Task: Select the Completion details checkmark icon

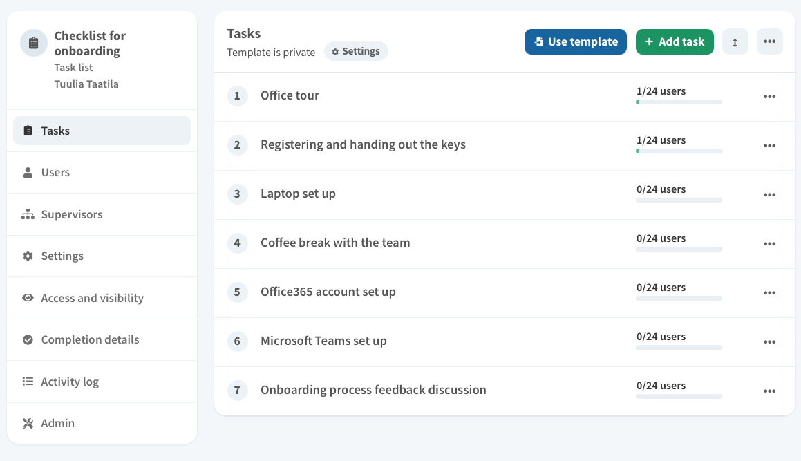Action: point(28,339)
